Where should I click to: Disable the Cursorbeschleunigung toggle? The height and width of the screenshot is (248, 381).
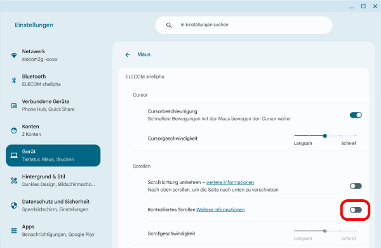(x=356, y=115)
